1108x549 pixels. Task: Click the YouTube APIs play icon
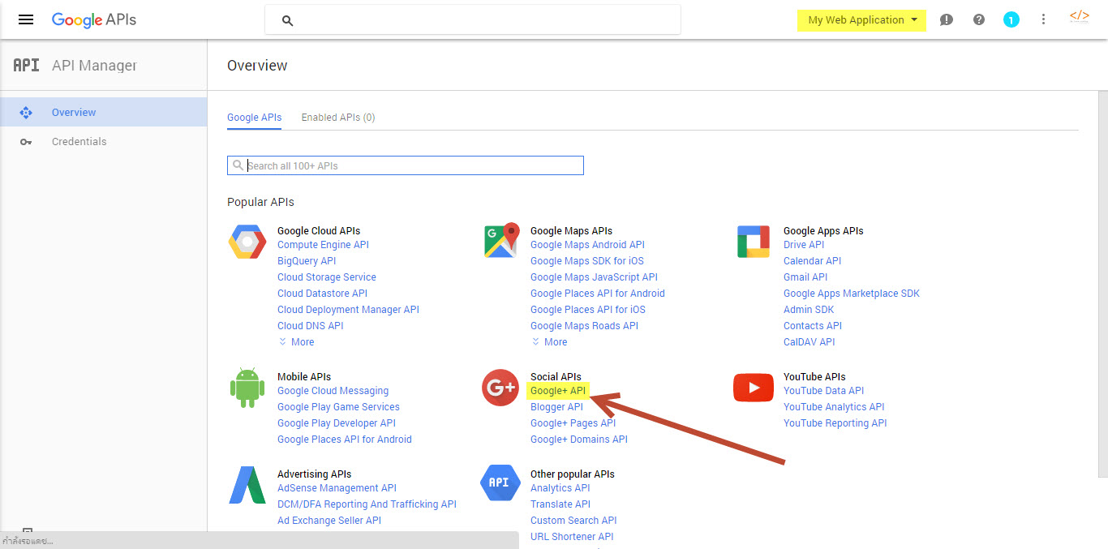[754, 388]
